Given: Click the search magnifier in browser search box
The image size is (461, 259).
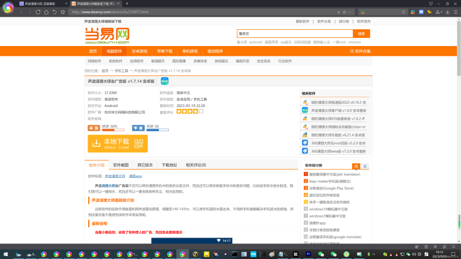Looking at the screenshot, I should tap(404, 12).
